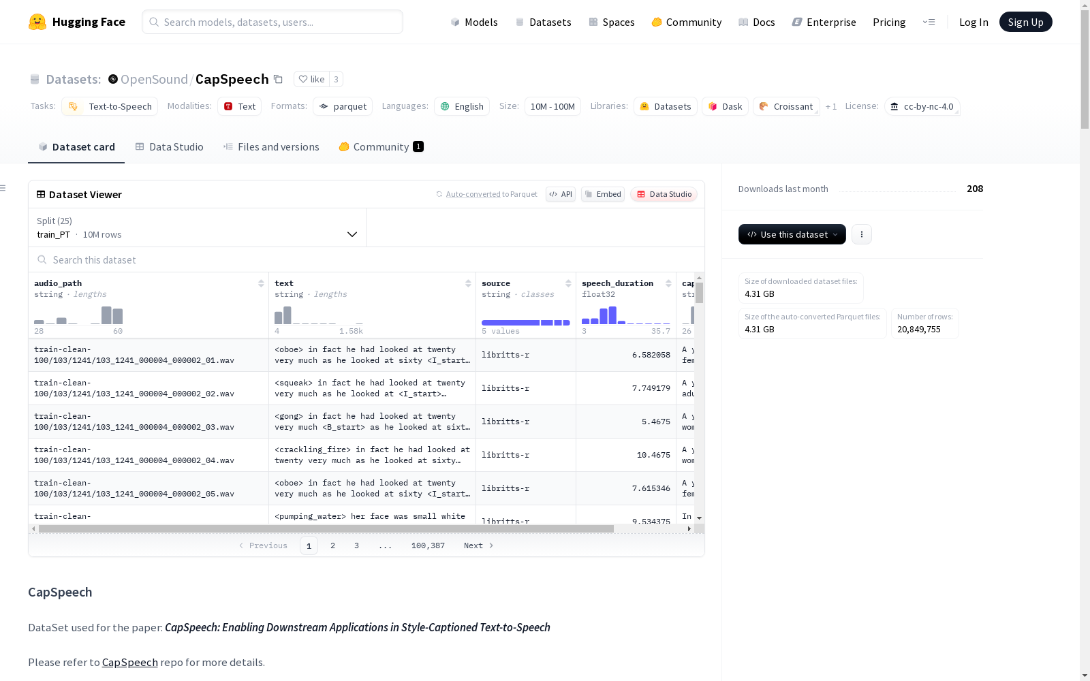Sort the text column
This screenshot has width=1090, height=681.
tap(468, 283)
